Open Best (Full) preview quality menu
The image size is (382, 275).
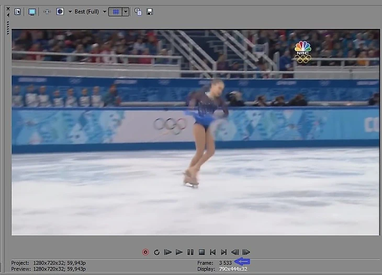pyautogui.click(x=86, y=11)
